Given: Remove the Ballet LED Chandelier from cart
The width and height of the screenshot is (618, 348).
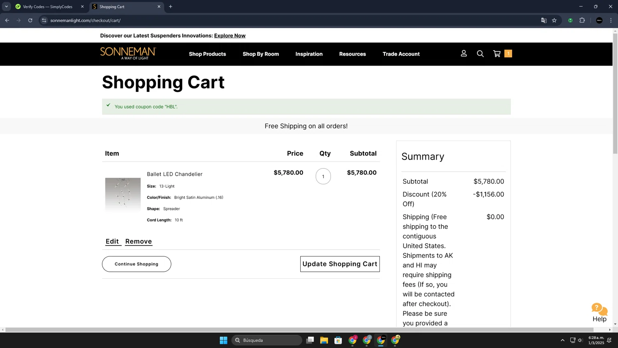Looking at the screenshot, I should tap(138, 242).
